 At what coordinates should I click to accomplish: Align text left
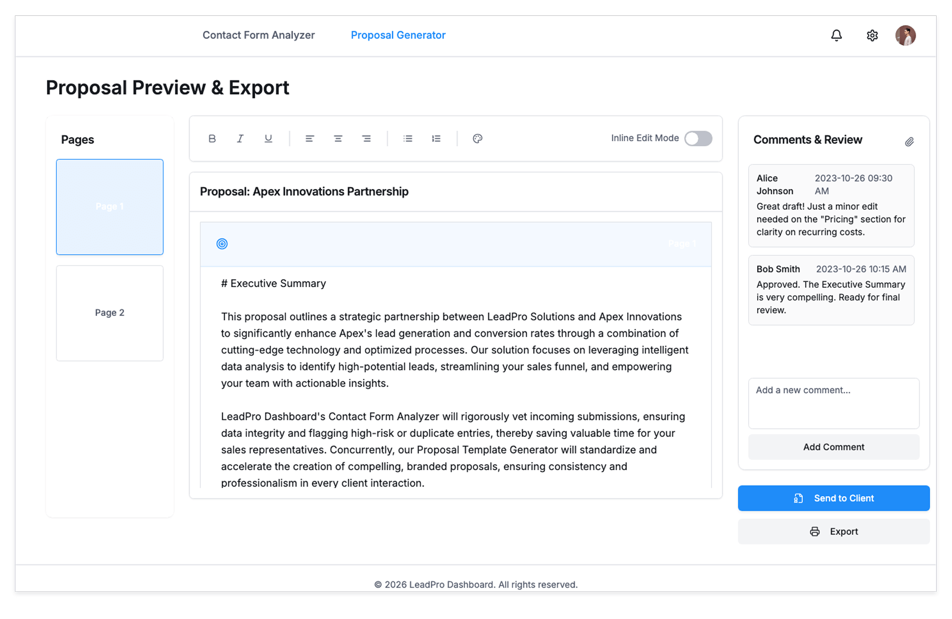tap(309, 138)
